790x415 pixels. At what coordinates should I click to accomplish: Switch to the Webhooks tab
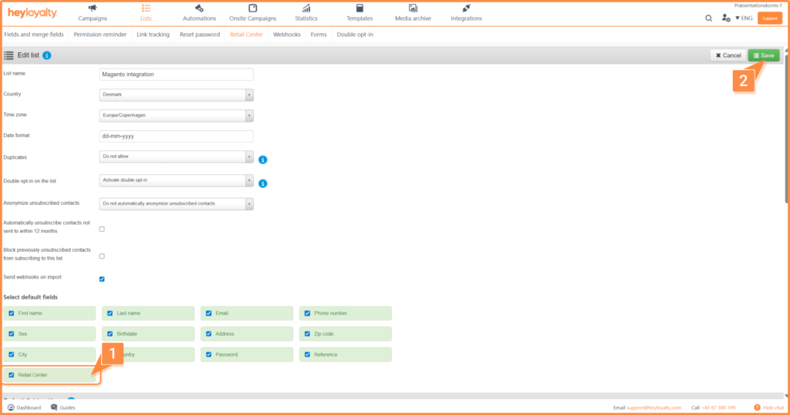pos(286,35)
